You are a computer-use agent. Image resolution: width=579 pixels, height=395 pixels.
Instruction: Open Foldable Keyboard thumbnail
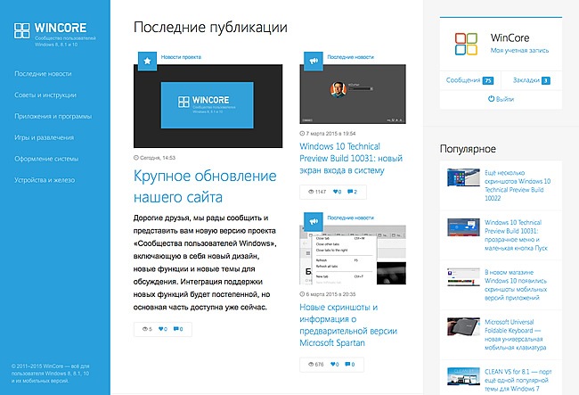coord(463,326)
